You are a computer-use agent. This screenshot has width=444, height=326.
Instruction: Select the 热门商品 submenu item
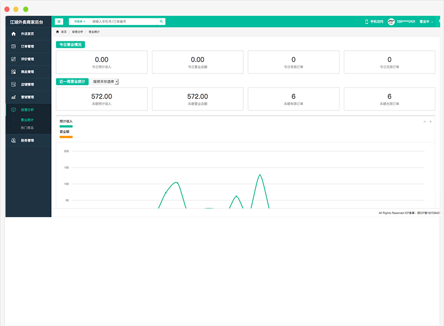point(27,128)
